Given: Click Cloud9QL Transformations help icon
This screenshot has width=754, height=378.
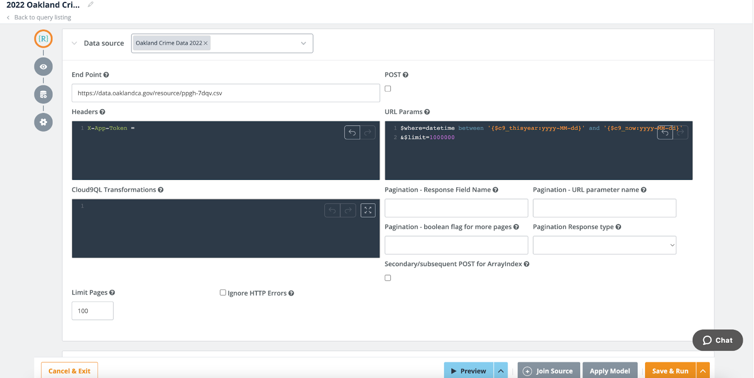Looking at the screenshot, I should tap(161, 190).
